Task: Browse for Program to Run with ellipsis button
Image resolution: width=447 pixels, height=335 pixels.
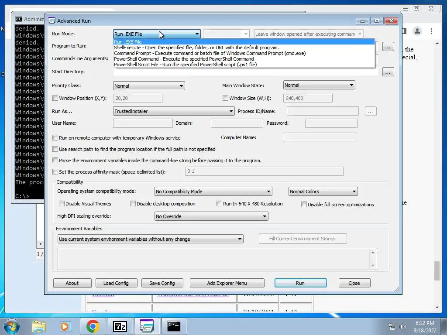Action: click(388, 47)
